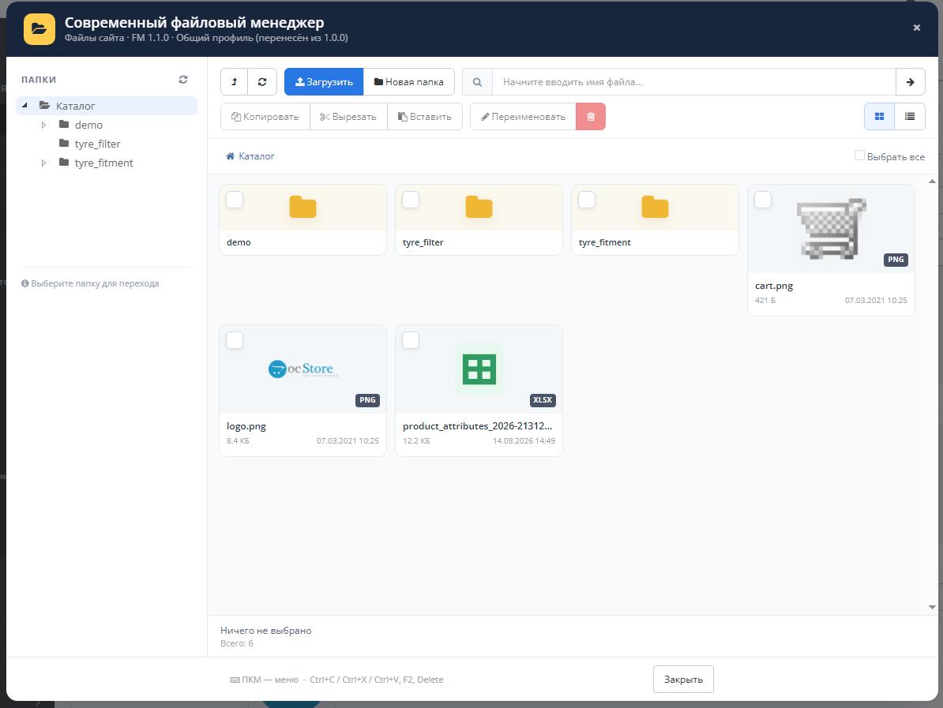Click open-folder icon beside Каталог in tree
The image size is (943, 708).
coord(44,106)
